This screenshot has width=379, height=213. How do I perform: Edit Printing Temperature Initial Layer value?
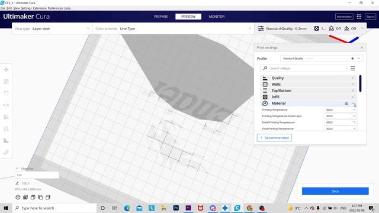(x=341, y=116)
